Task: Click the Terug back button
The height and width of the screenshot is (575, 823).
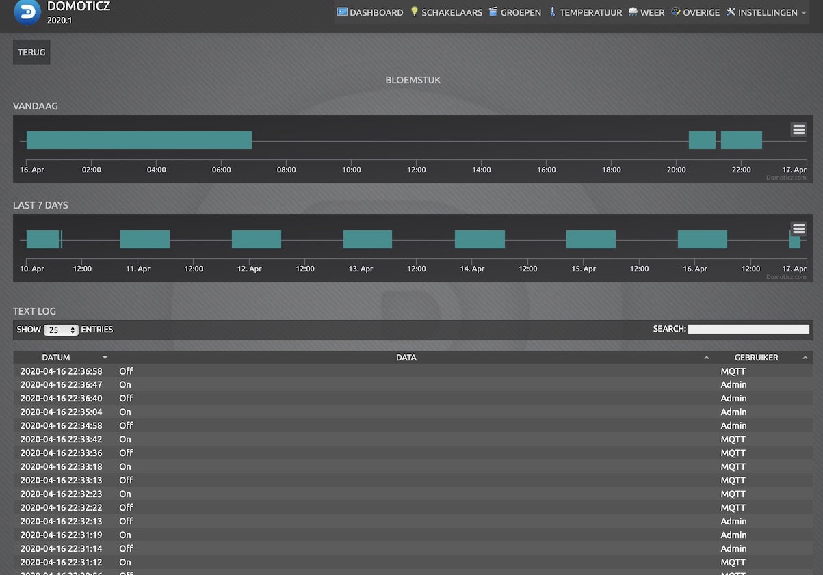Action: (31, 52)
